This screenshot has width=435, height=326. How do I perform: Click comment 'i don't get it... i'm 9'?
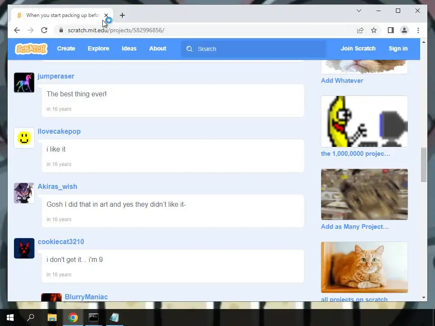point(75,259)
